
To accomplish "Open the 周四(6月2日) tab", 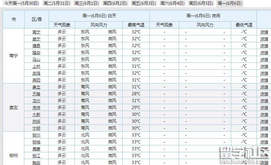I will (x=115, y=4).
